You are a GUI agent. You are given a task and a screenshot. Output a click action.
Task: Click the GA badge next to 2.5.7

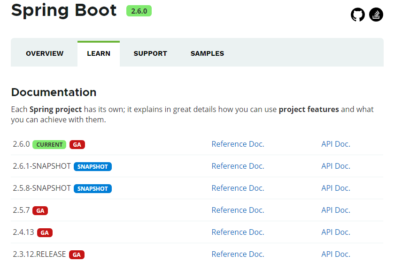(x=40, y=210)
